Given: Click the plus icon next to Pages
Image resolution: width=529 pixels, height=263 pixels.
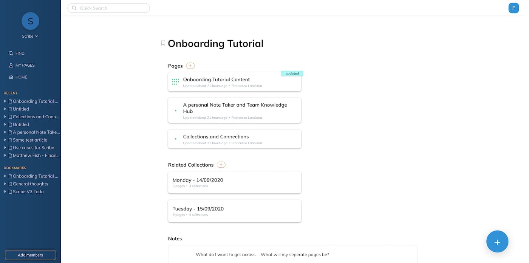Looking at the screenshot, I should (190, 66).
